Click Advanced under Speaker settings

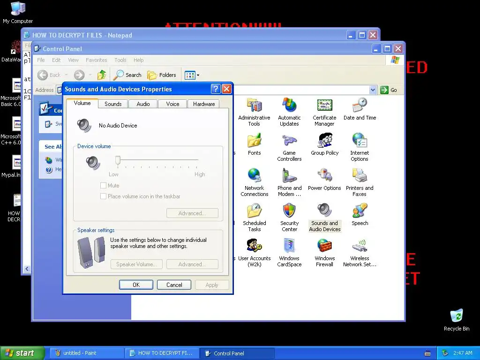192,264
